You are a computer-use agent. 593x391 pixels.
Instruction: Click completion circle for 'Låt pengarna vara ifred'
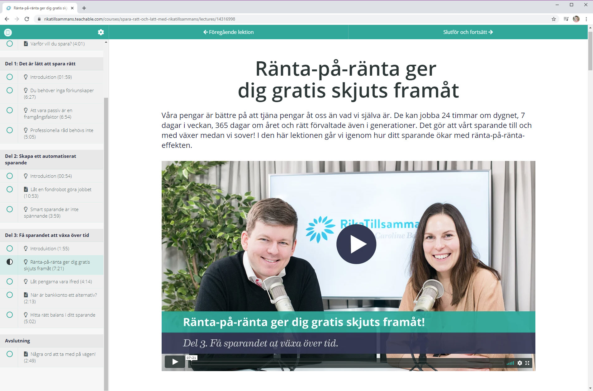(x=9, y=281)
